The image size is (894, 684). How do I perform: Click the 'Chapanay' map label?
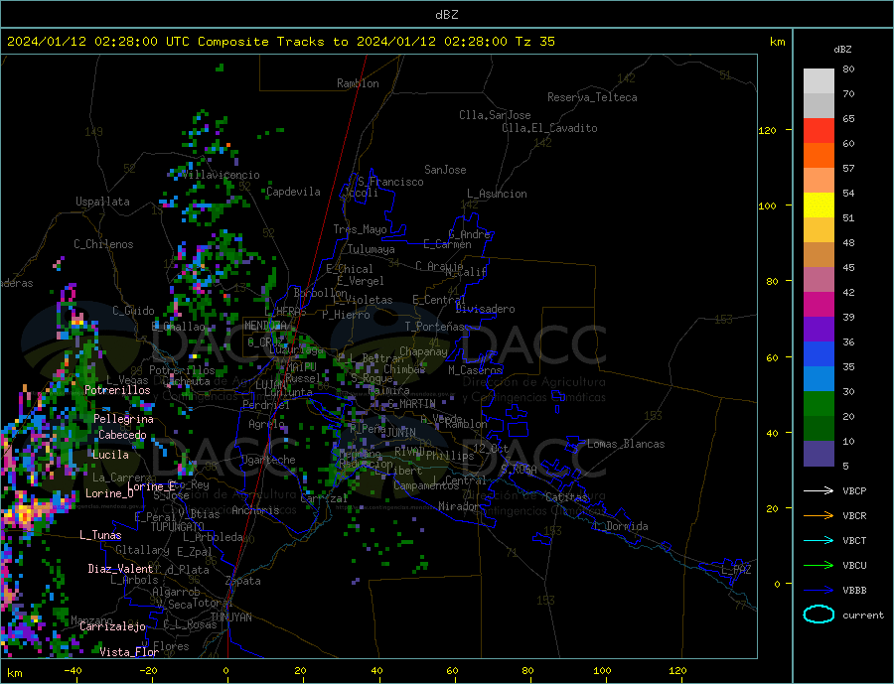tap(423, 351)
